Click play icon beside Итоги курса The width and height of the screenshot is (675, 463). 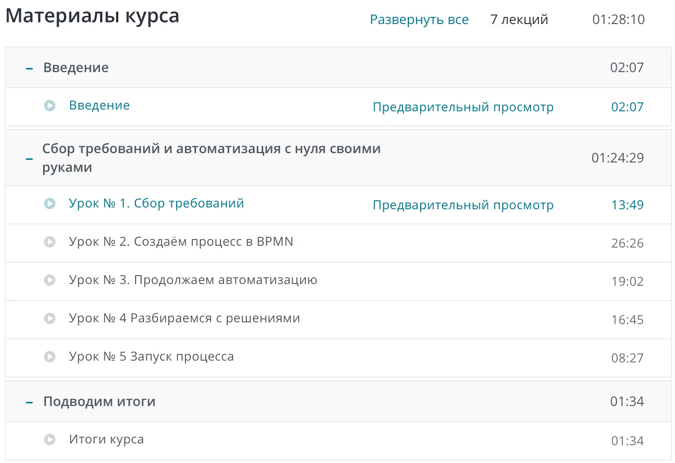[50, 440]
